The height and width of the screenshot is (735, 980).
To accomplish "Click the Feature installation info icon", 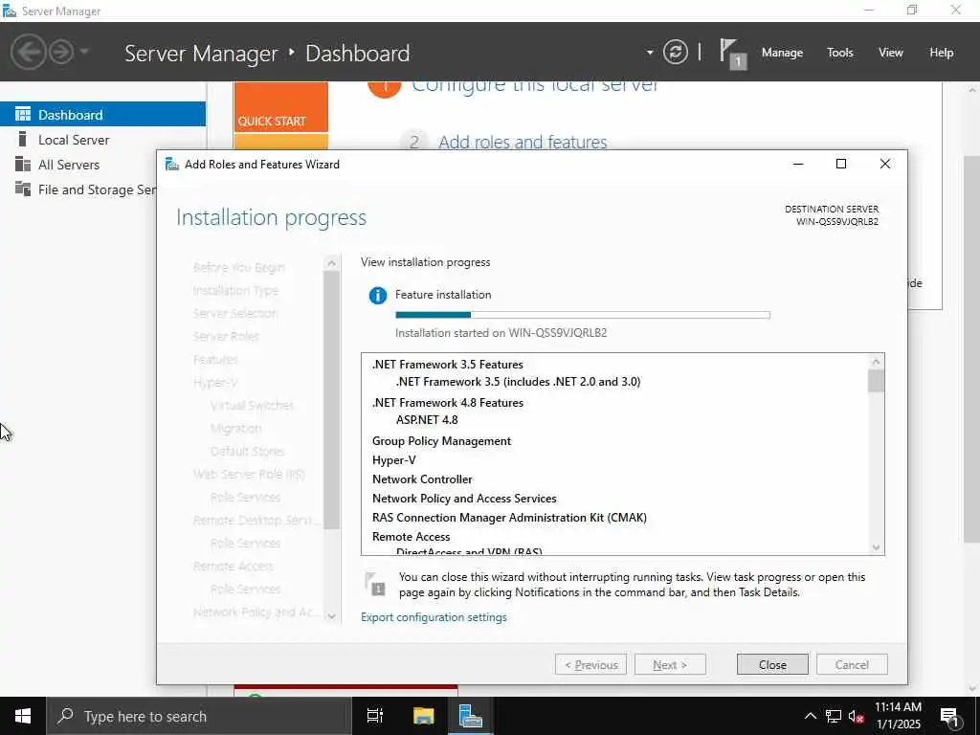I will [377, 295].
